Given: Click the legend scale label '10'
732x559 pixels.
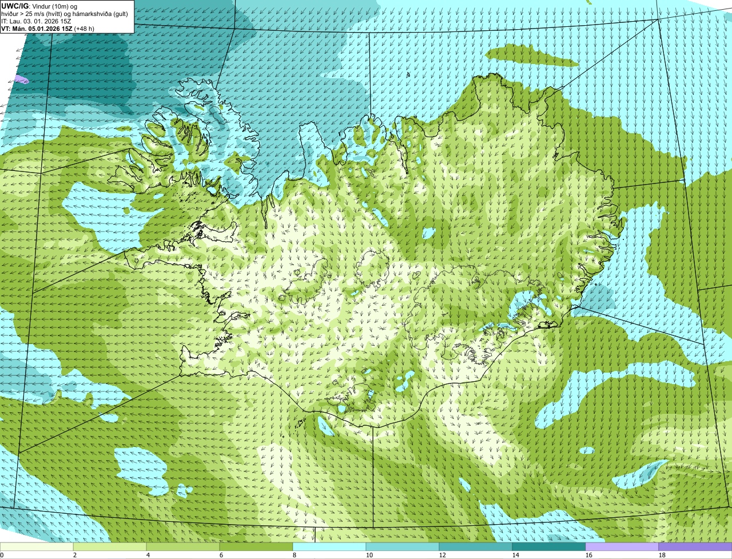Looking at the screenshot, I should 369,555.
